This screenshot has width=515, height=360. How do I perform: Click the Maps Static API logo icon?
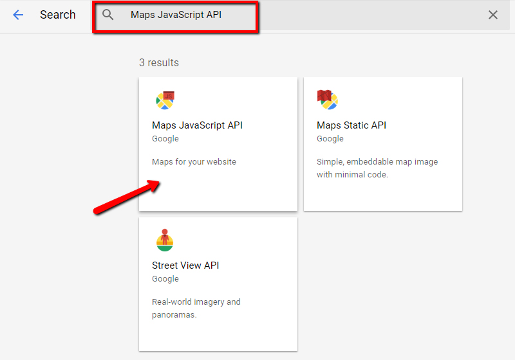click(327, 100)
